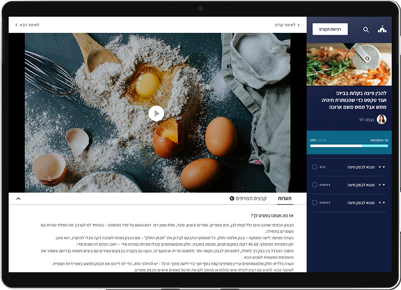Toggle completion circle on the 4/10 module

coord(314,167)
